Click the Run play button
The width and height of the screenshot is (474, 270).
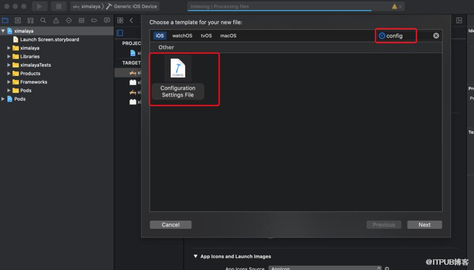click(39, 6)
